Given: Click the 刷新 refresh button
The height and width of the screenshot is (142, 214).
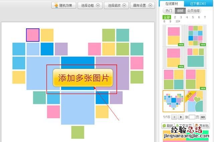Looking at the screenshot, I should [168, 125].
